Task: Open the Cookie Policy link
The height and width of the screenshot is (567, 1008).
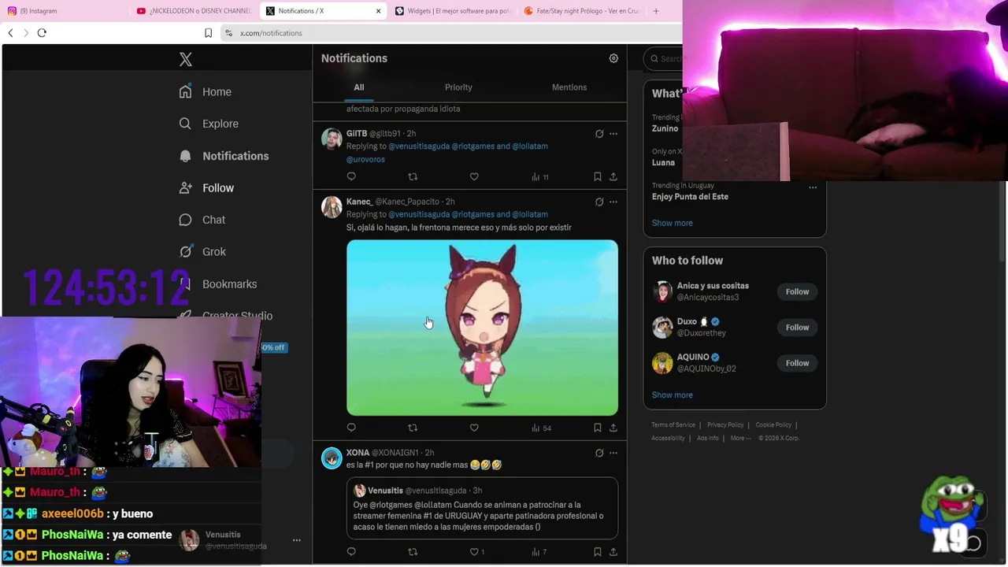Action: [x=773, y=425]
